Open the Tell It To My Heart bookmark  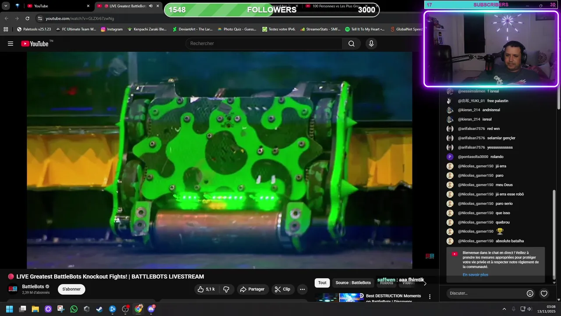[x=365, y=29]
